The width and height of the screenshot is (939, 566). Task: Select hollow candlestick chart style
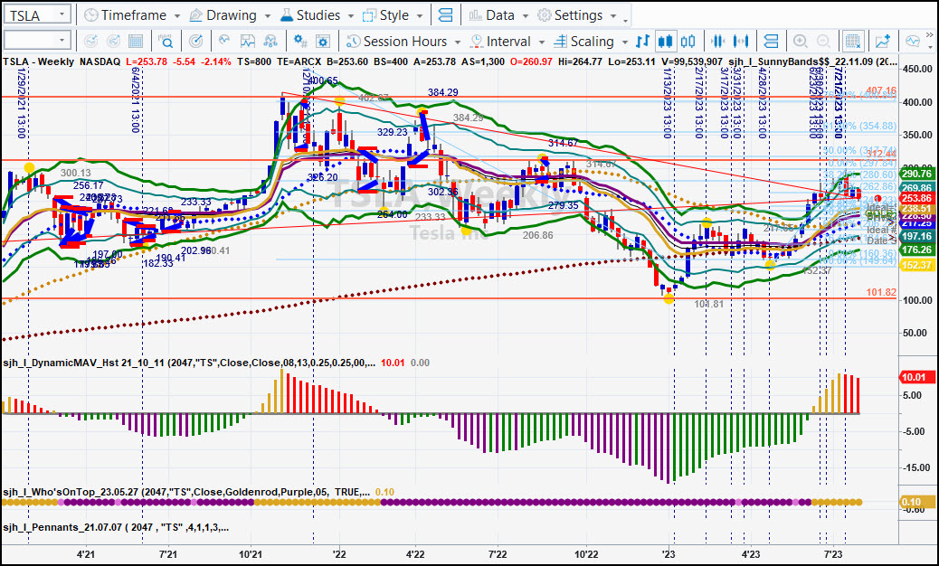click(688, 42)
